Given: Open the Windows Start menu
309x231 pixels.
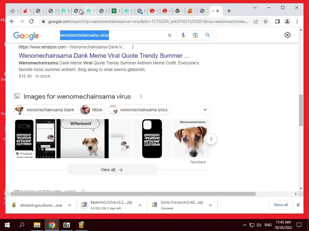Looking at the screenshot, I should point(7,225).
